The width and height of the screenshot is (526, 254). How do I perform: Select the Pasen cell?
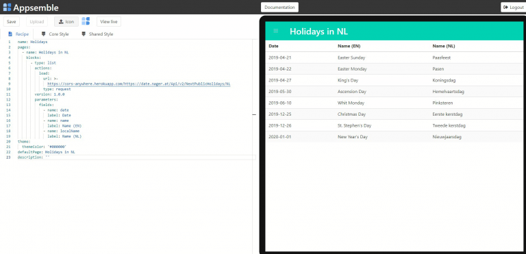coord(438,68)
